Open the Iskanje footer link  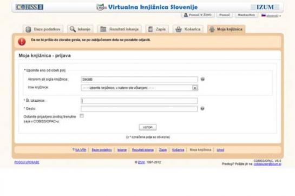pos(122,150)
